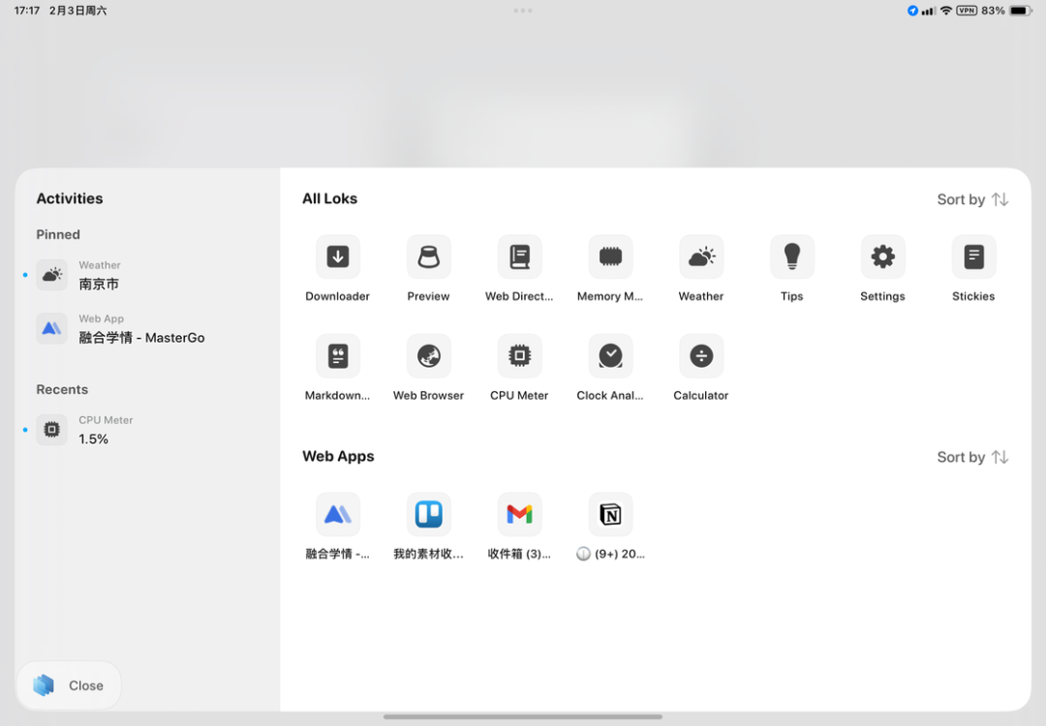The width and height of the screenshot is (1046, 726).
Task: Click the "Web Apps" heading
Action: pos(338,457)
